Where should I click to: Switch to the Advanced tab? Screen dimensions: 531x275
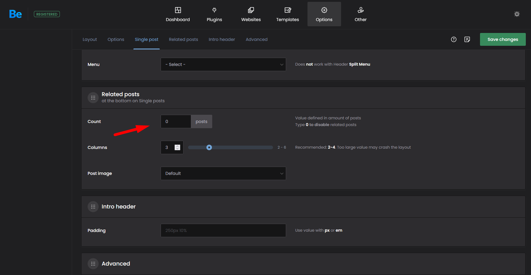click(x=257, y=39)
